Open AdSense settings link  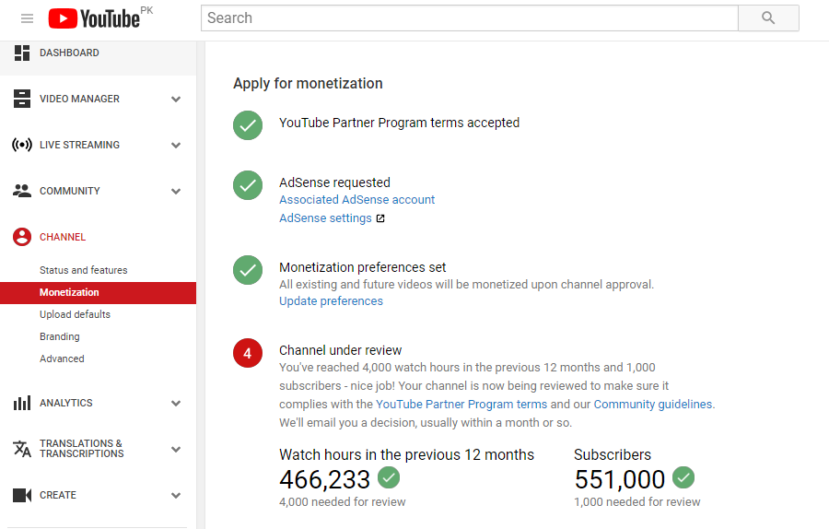pos(325,218)
